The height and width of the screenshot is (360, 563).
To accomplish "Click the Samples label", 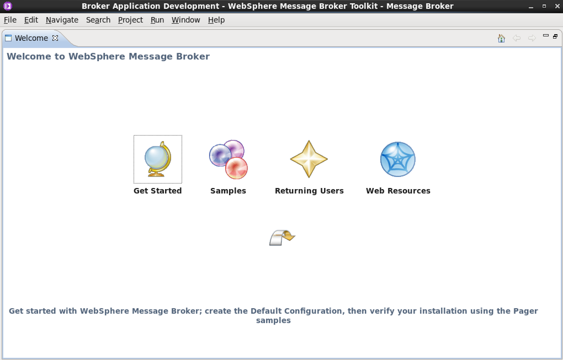I will pyautogui.click(x=228, y=191).
